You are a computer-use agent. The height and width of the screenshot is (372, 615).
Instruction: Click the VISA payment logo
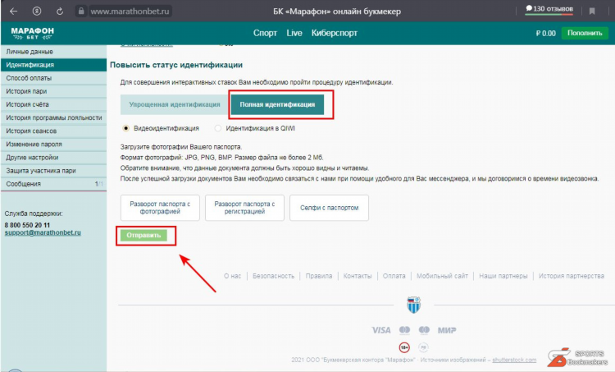[381, 330]
